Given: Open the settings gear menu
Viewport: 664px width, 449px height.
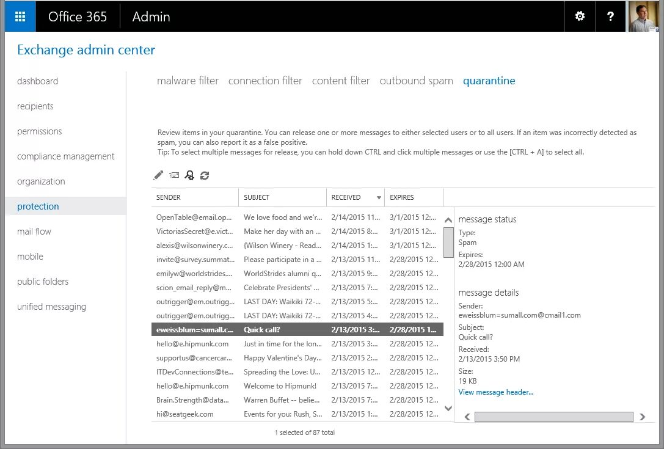Looking at the screenshot, I should [x=580, y=16].
